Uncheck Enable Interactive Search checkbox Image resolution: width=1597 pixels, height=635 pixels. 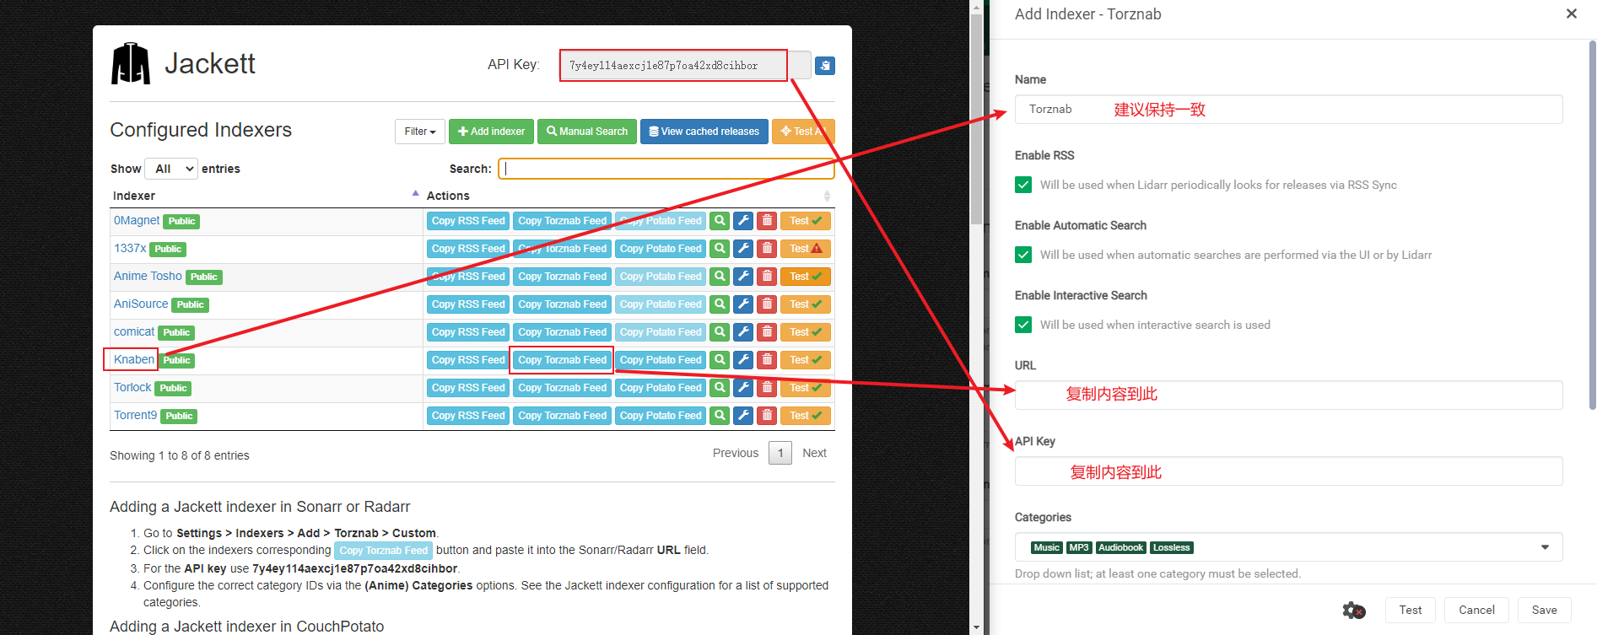point(1023,325)
